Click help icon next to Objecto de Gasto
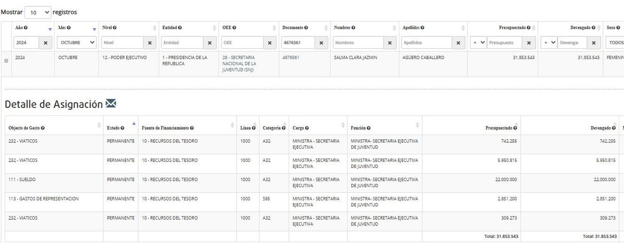624x243 pixels. (x=43, y=128)
